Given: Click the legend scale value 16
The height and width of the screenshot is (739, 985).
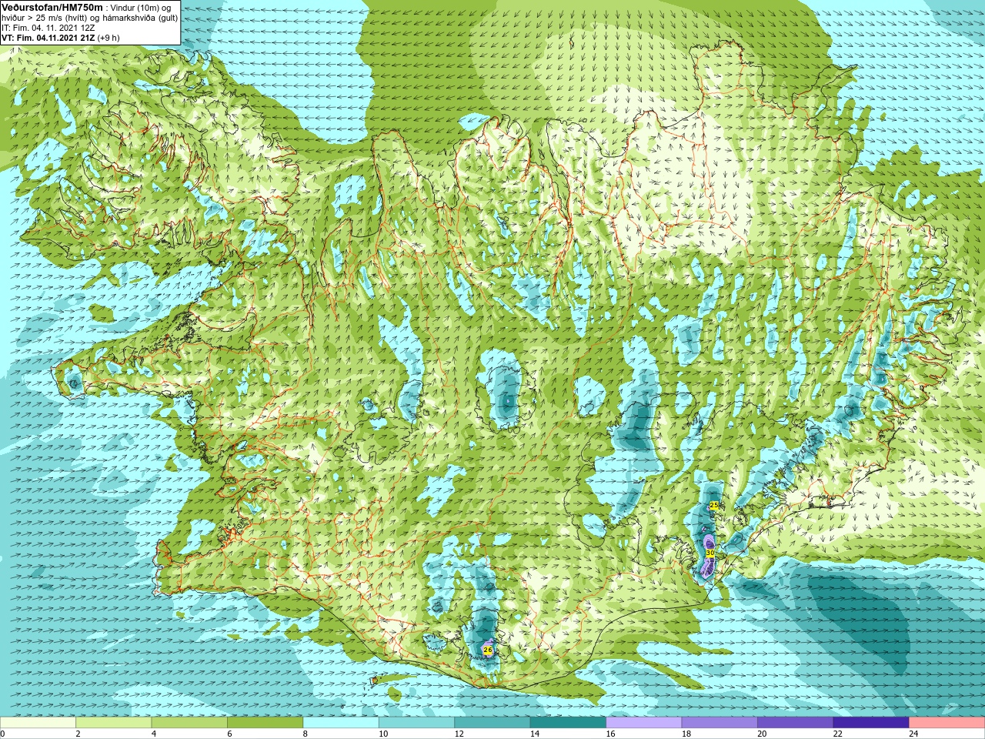Looking at the screenshot, I should pyautogui.click(x=610, y=734).
